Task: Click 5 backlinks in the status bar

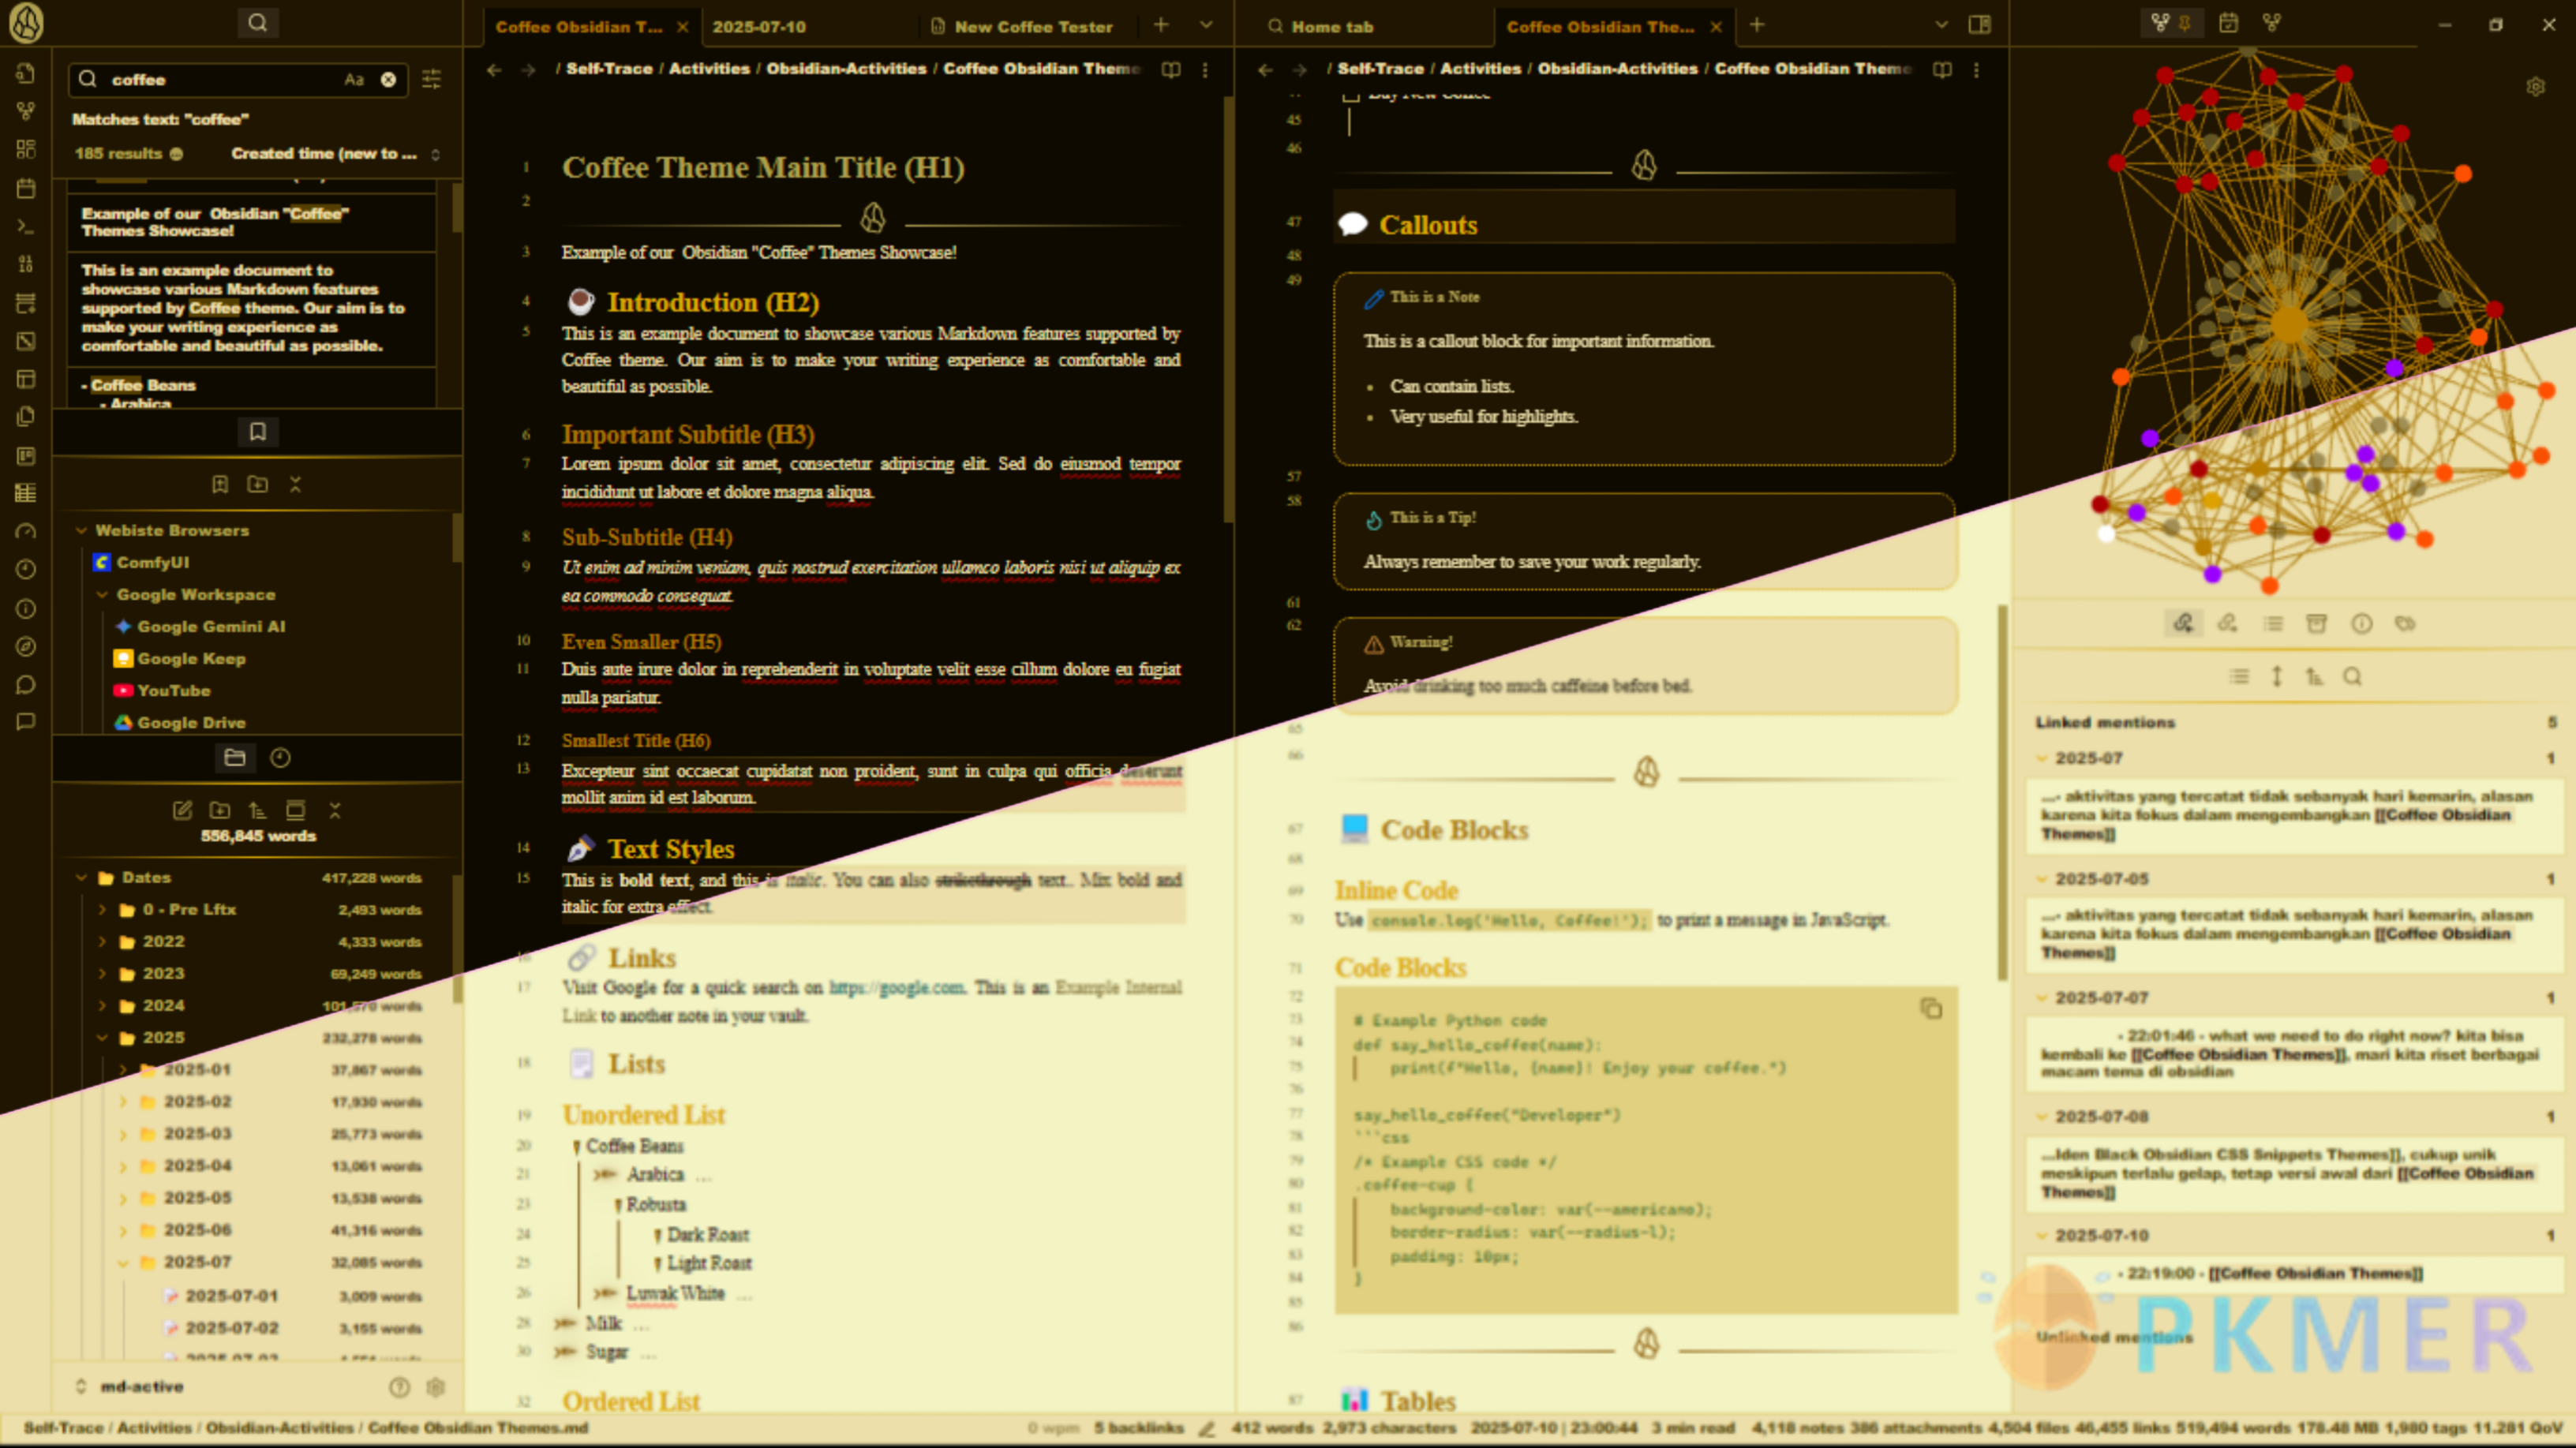Action: tap(1139, 1428)
